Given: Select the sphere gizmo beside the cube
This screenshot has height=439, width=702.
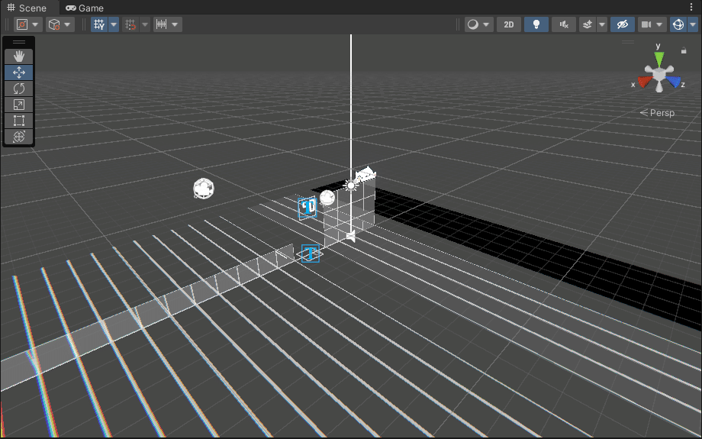Looking at the screenshot, I should (327, 198).
